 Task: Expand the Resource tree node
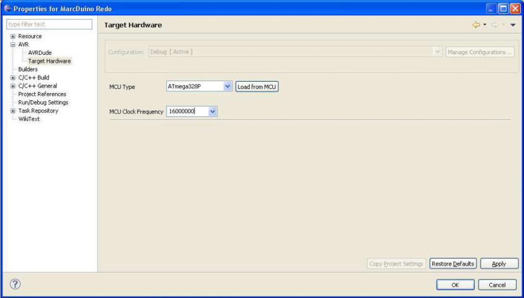pyautogui.click(x=13, y=36)
